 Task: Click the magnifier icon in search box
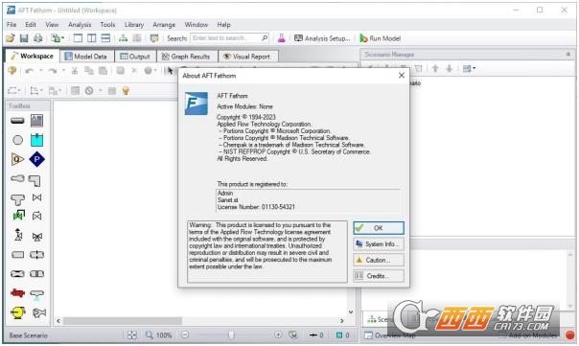coord(265,37)
